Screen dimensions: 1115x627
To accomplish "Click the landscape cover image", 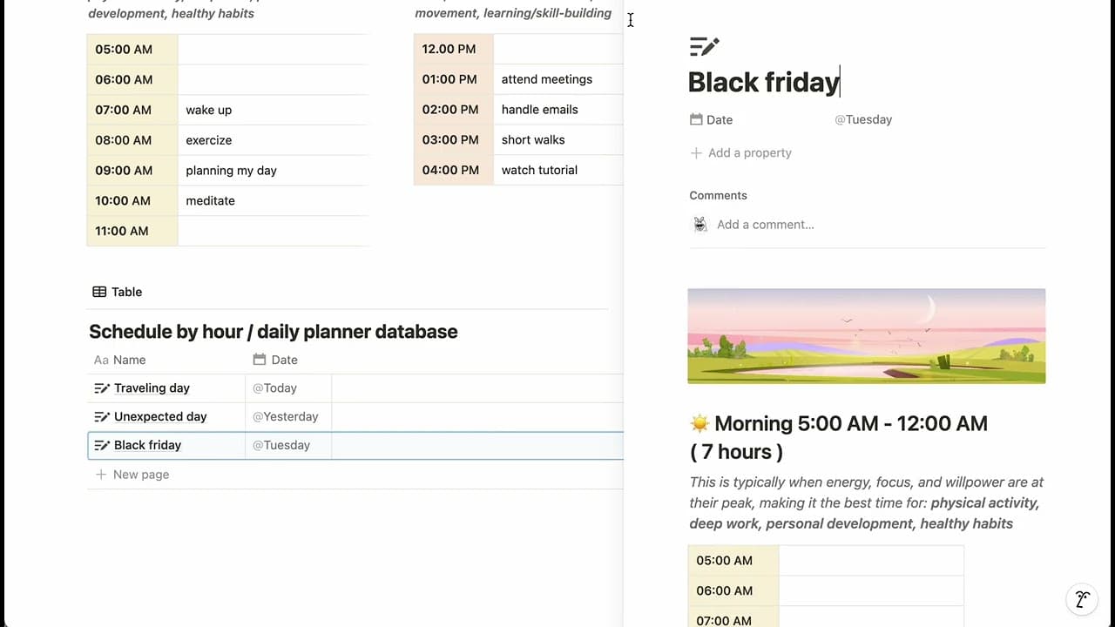I will (866, 336).
